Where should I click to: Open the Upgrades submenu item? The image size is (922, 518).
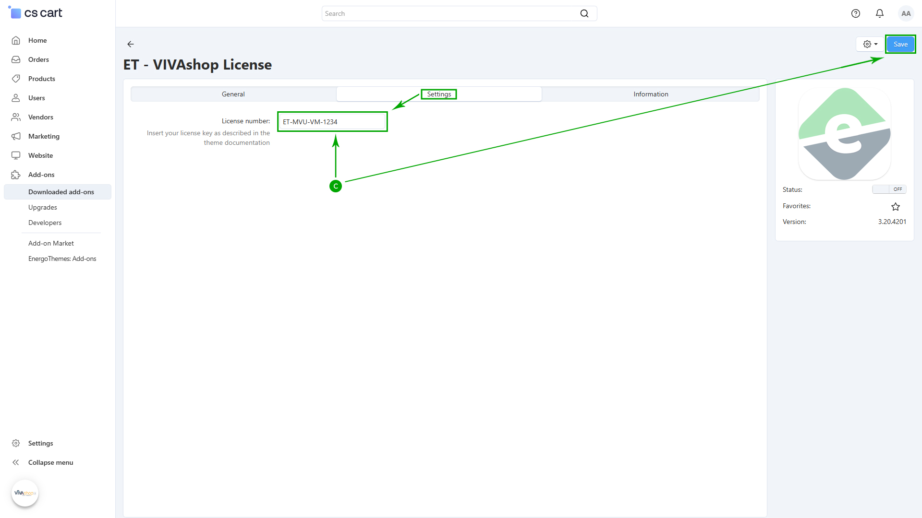(x=43, y=207)
